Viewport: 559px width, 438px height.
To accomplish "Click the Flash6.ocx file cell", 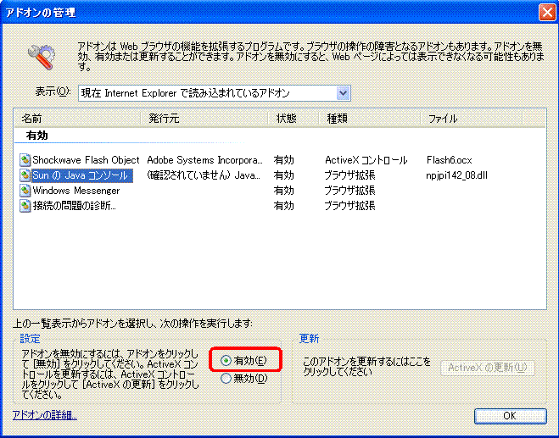I will pos(450,160).
